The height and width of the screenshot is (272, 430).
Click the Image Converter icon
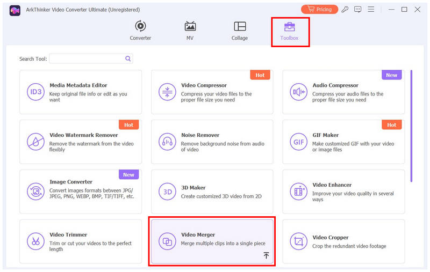[35, 192]
